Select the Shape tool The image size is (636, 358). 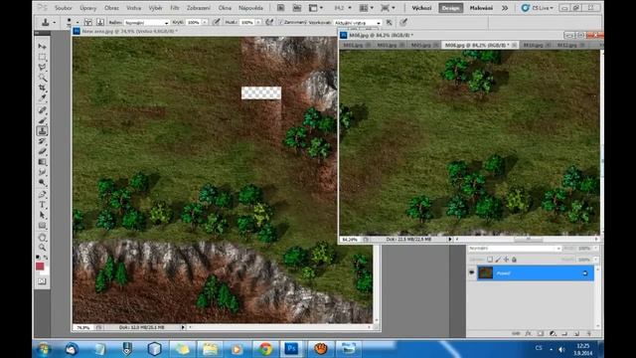coord(42,226)
